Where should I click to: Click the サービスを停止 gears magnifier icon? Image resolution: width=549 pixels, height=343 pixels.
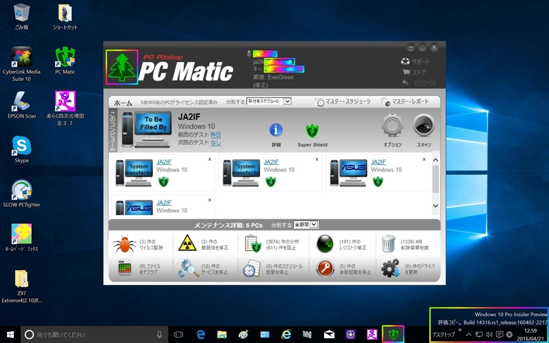tap(188, 269)
